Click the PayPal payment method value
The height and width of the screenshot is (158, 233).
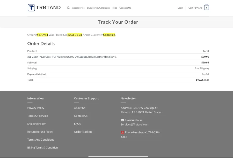(x=205, y=74)
